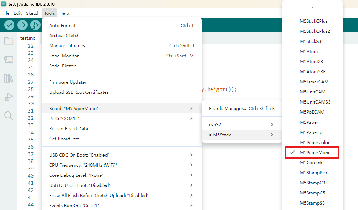Image resolution: width=358 pixels, height=210 pixels.
Task: Choose Upload SSL Root Certificates
Action: point(122,92)
